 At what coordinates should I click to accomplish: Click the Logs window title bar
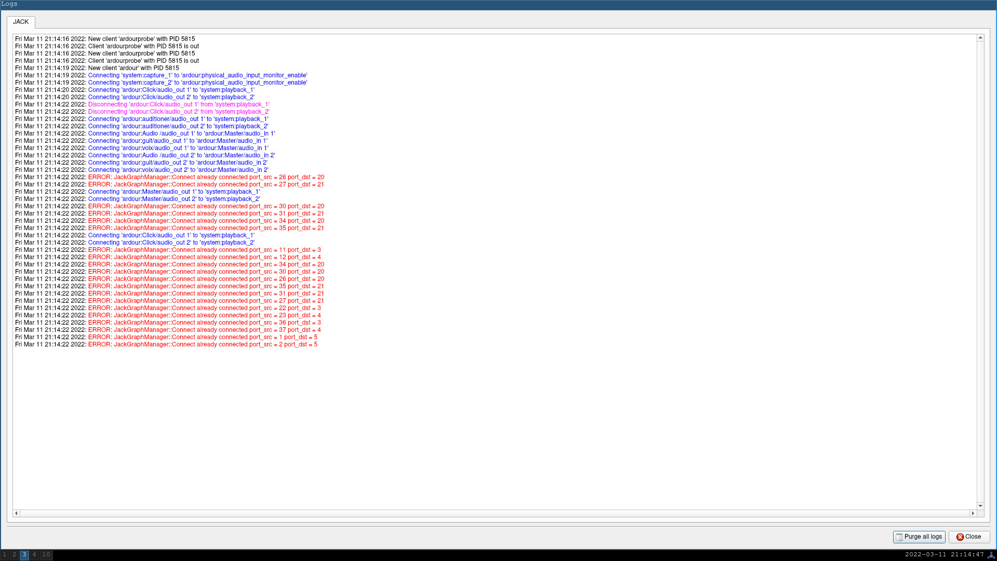pos(498,4)
